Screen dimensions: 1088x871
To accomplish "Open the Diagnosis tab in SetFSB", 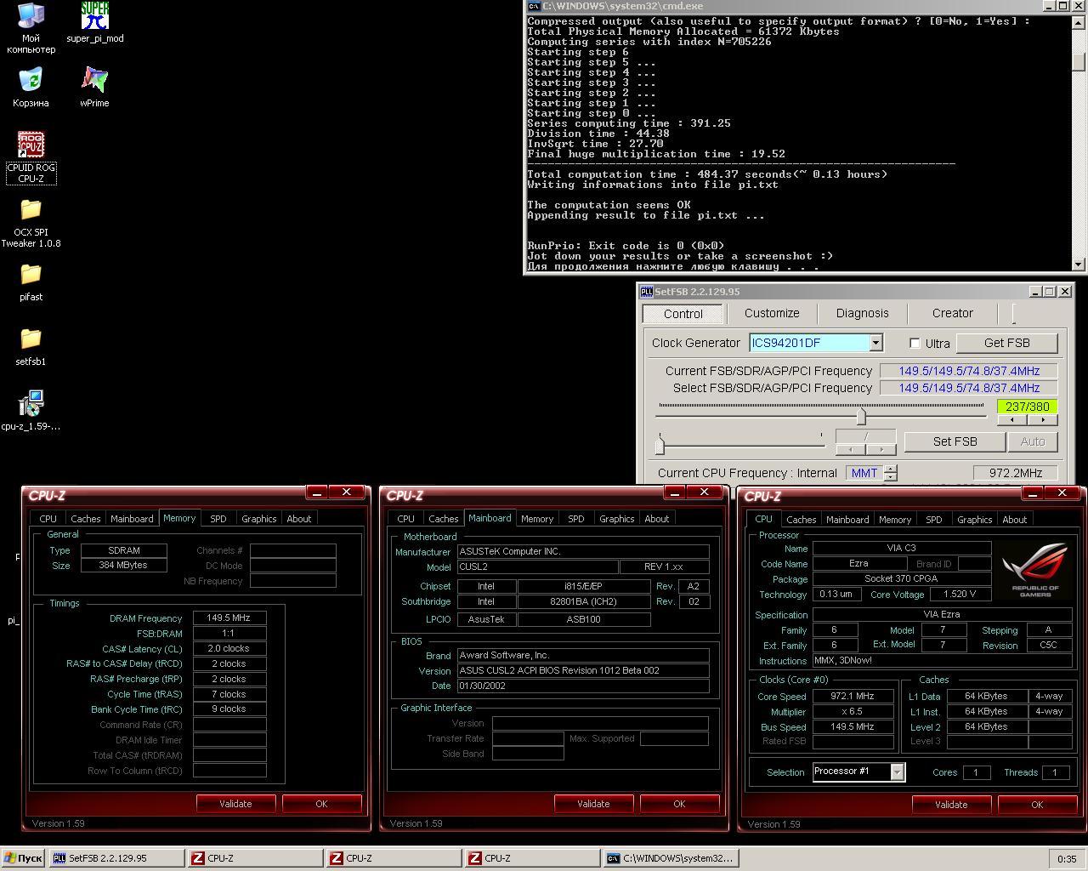I will tap(862, 313).
